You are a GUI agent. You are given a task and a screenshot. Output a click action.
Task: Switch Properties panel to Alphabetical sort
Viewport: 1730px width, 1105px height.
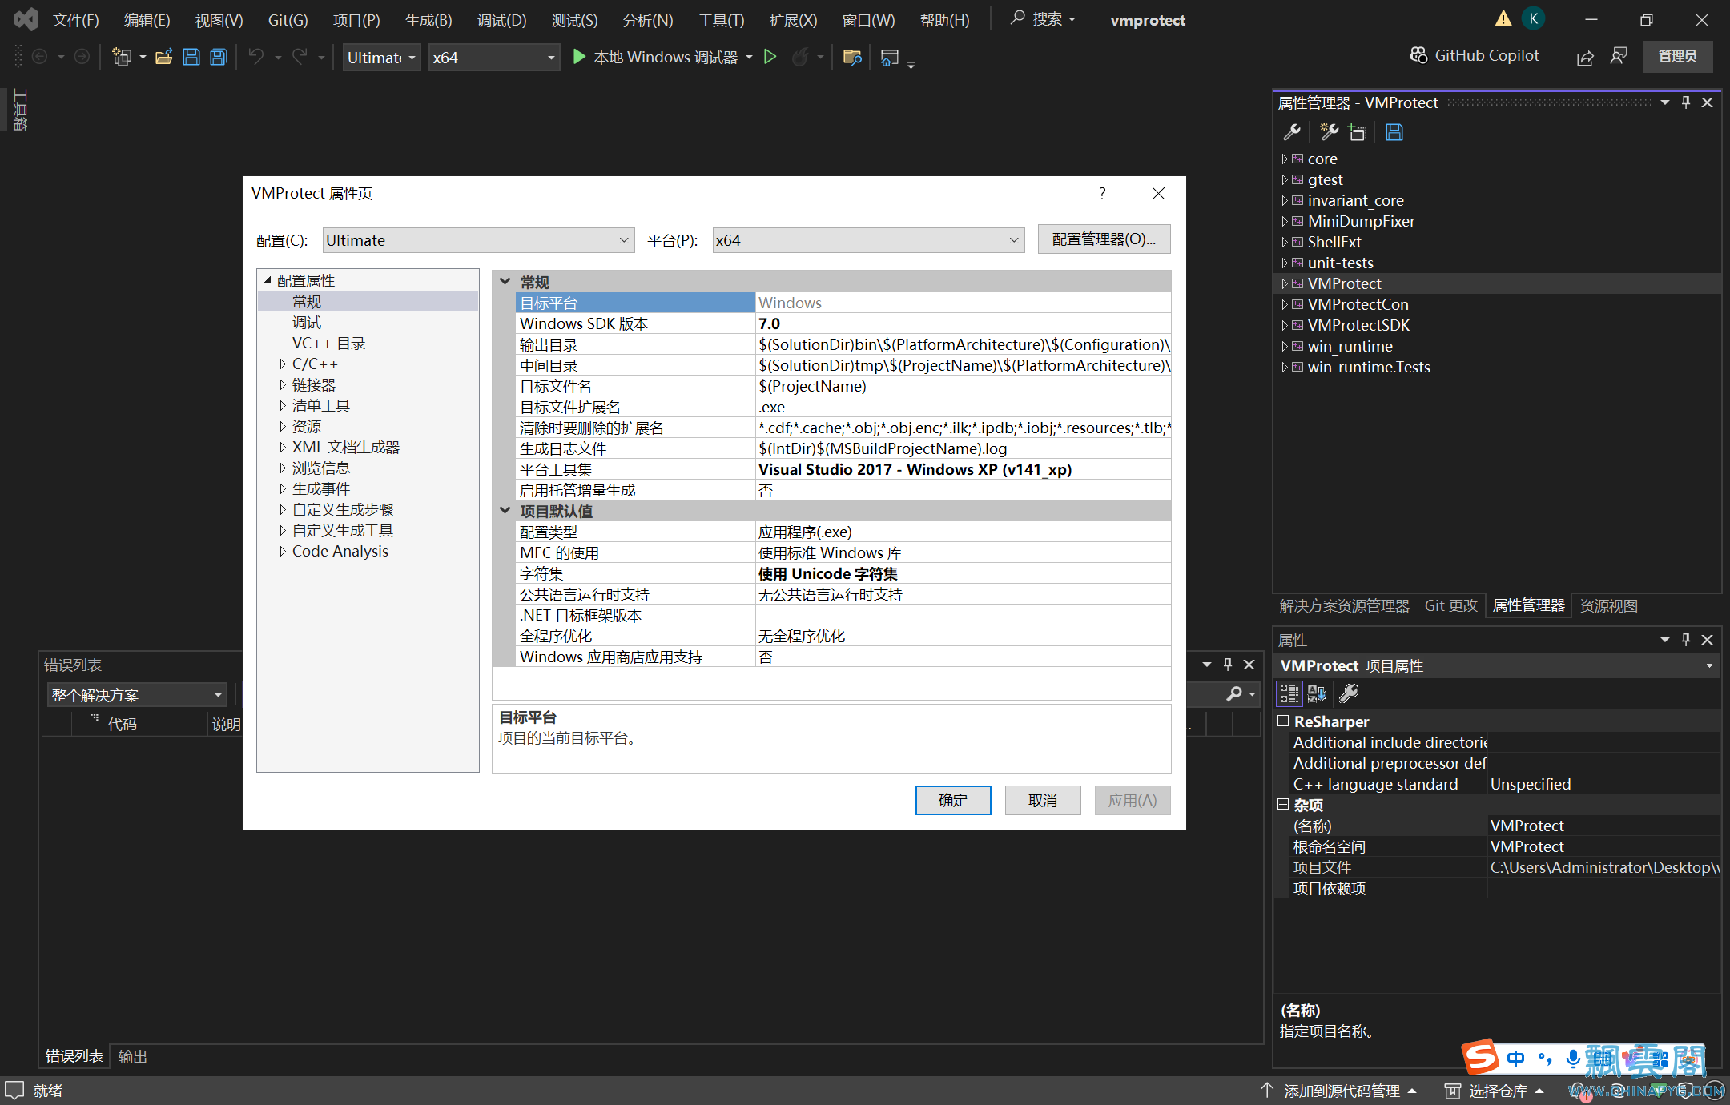click(x=1317, y=693)
